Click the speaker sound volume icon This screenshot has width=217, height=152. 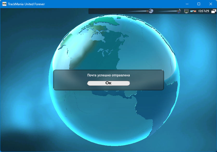coord(151,11)
